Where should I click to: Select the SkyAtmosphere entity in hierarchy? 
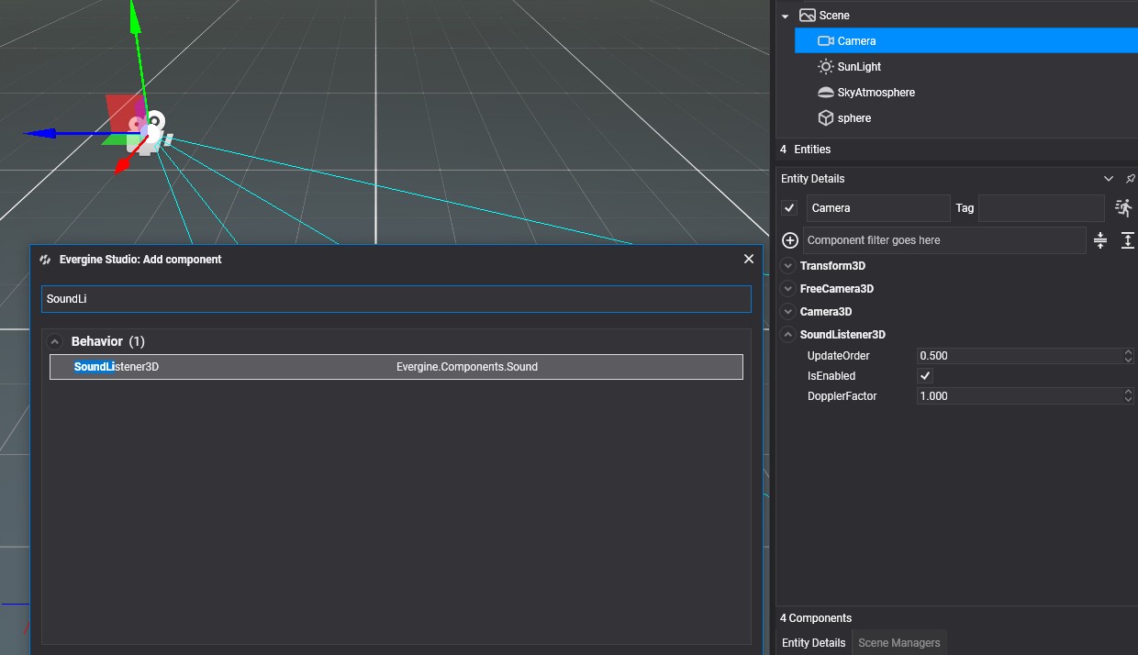(x=876, y=93)
